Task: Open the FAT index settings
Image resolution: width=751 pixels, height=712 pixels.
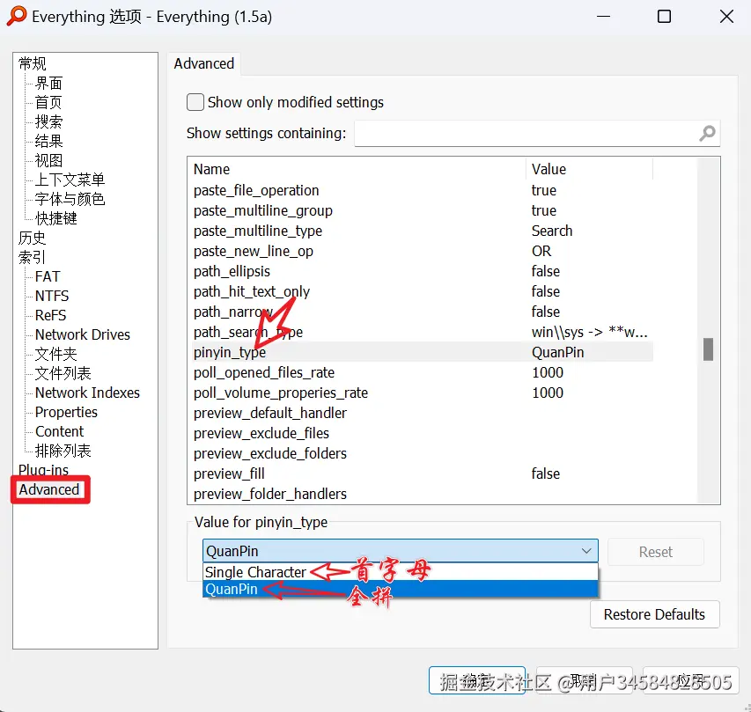Action: click(48, 276)
